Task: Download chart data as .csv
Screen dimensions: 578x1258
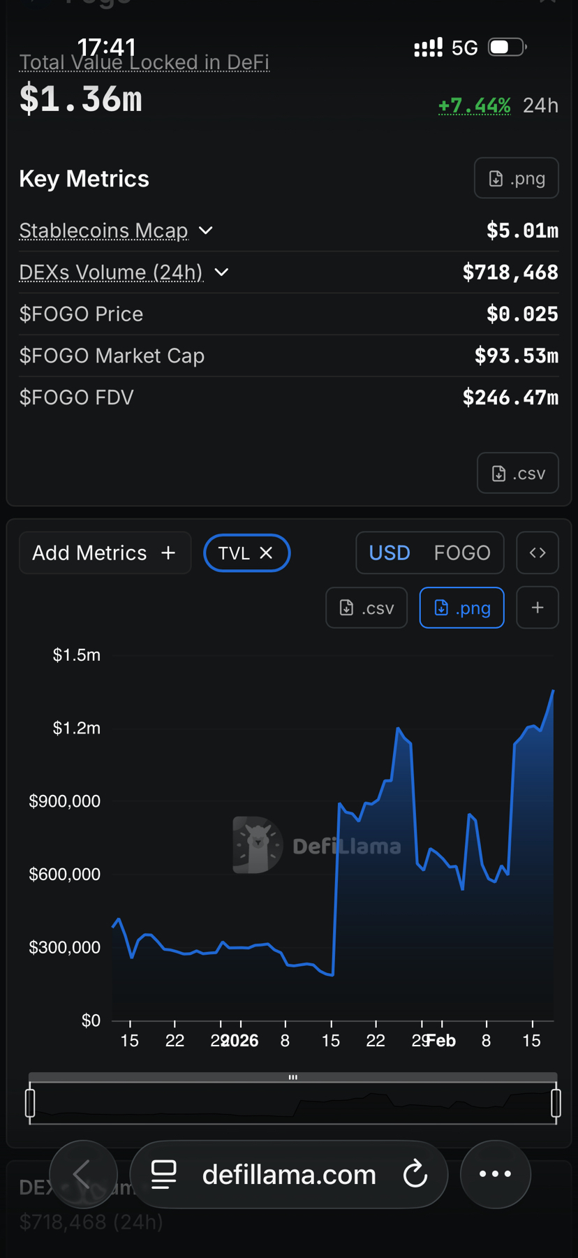Action: 366,608
